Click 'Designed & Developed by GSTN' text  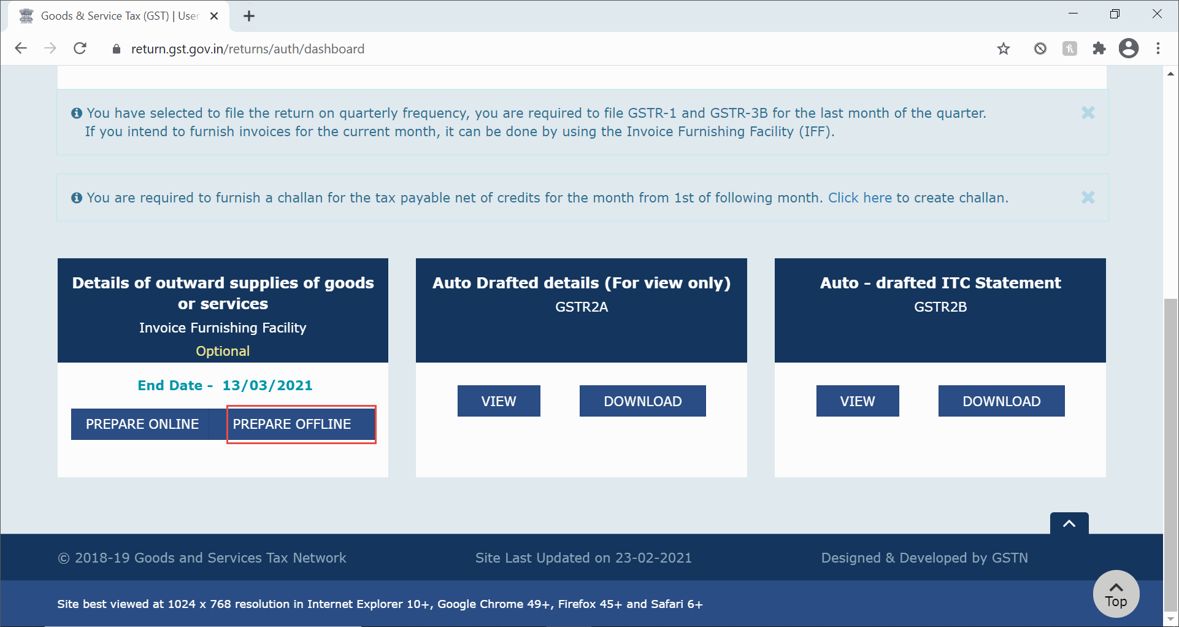pyautogui.click(x=924, y=558)
